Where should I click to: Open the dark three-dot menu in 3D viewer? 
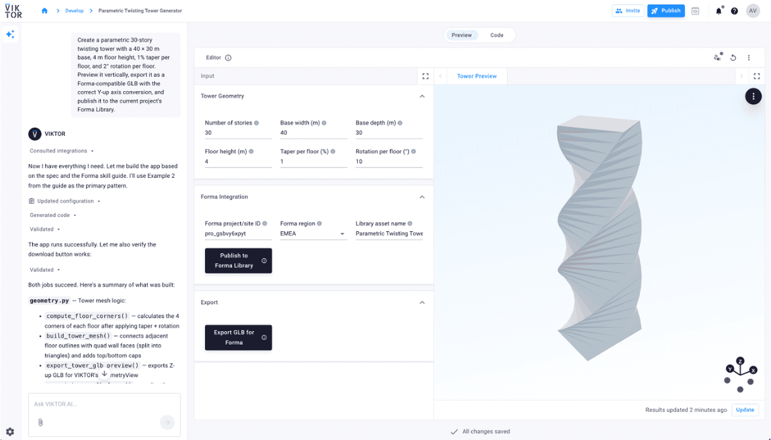pos(754,96)
